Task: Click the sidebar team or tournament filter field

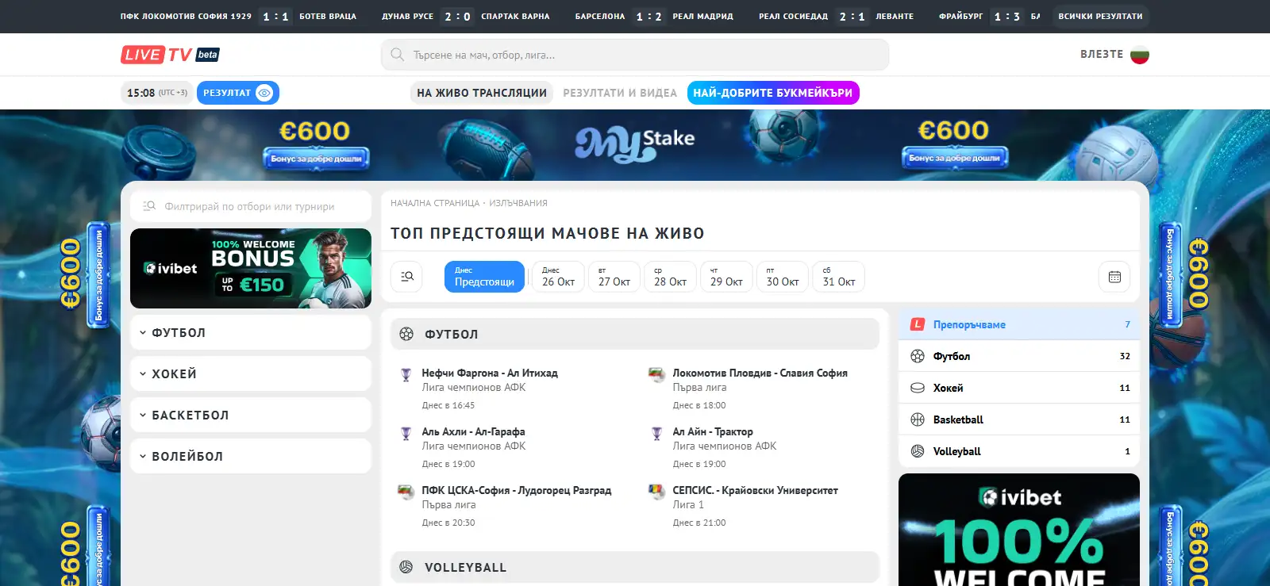Action: (x=251, y=206)
